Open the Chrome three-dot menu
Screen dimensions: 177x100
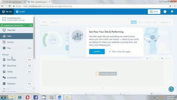click(175, 6)
